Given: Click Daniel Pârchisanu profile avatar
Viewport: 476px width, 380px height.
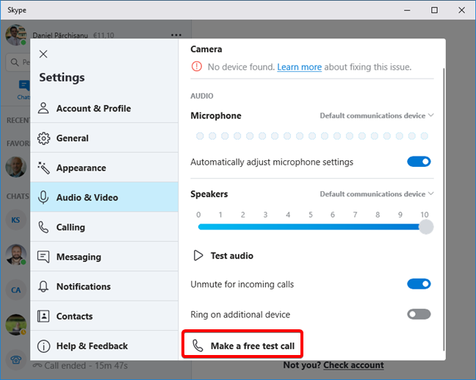Looking at the screenshot, I should tap(15, 35).
